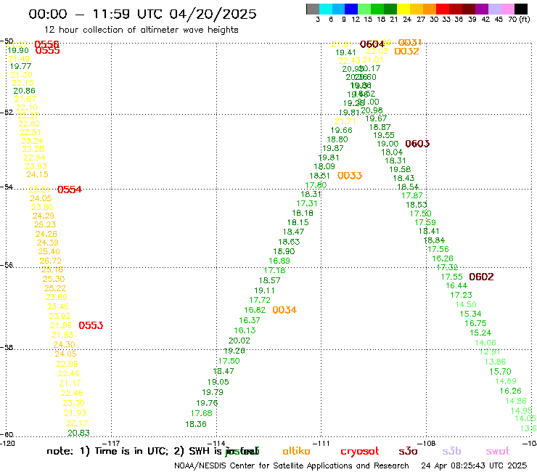Click the 's3a' legend label
This screenshot has height=472, width=537.
(x=408, y=452)
